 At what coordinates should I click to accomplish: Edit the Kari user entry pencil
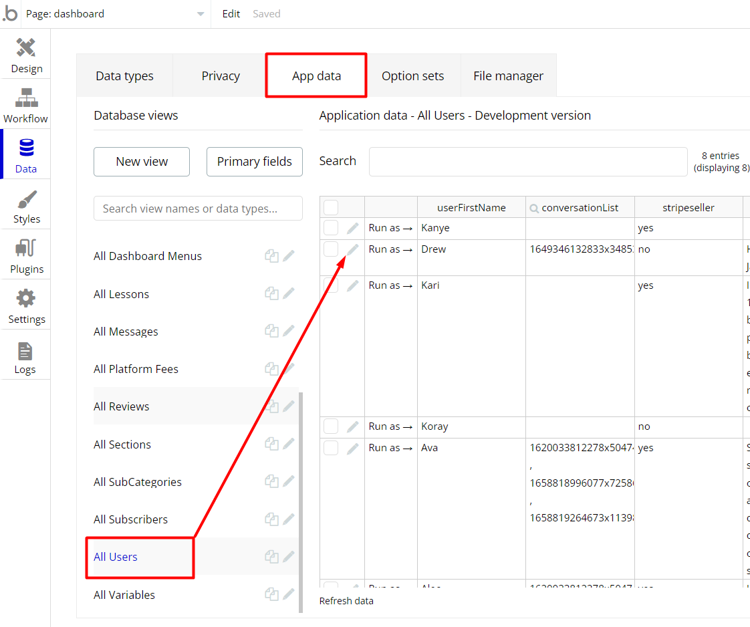coord(352,285)
